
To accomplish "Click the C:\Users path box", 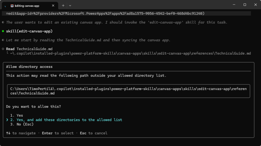I will point(128,91).
